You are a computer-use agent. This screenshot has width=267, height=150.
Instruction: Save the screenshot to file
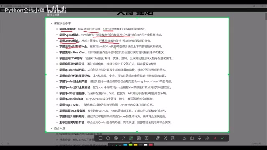(192, 138)
